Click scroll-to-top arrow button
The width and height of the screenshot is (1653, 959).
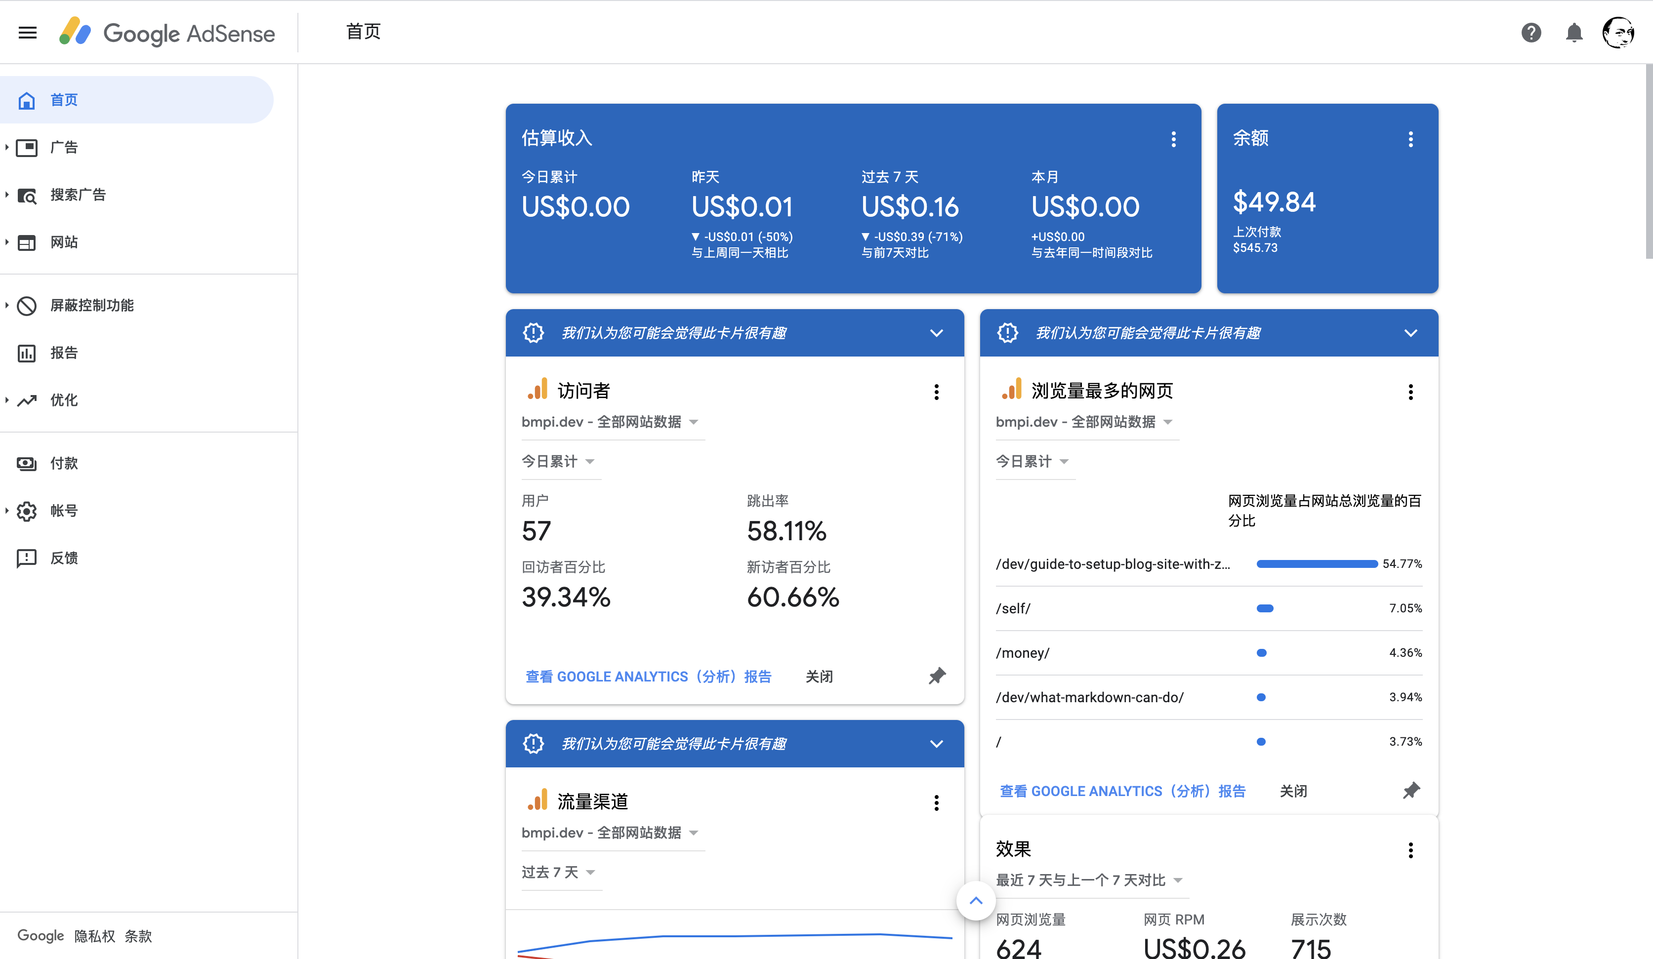point(975,901)
